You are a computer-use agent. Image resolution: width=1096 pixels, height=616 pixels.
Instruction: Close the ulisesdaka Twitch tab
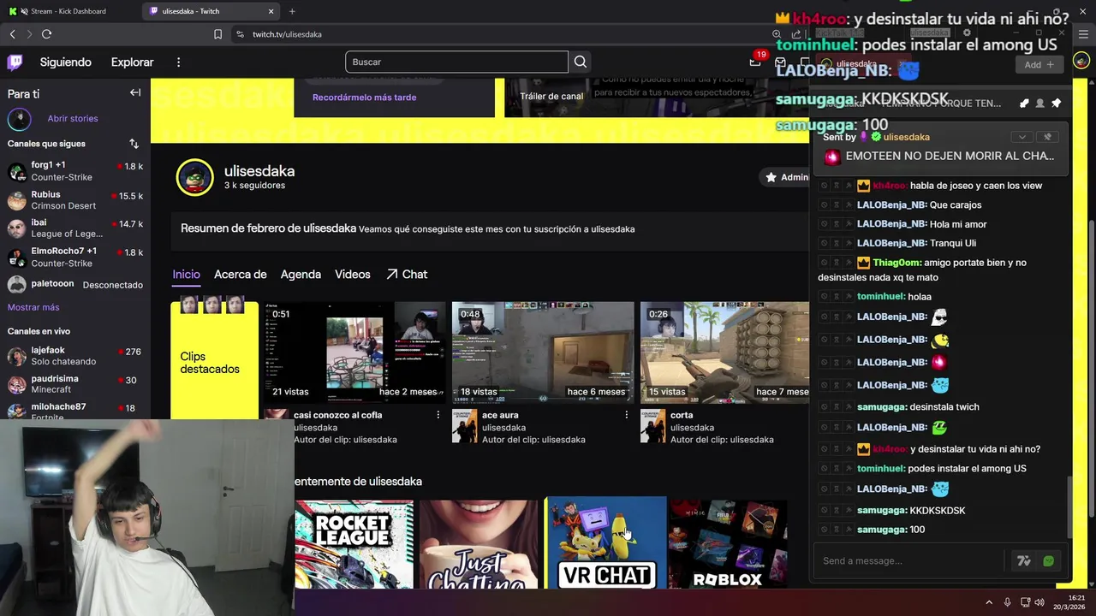(271, 11)
